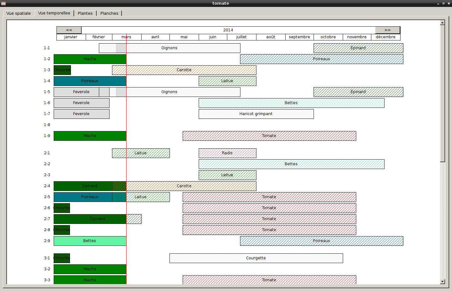Select red Tomate bar in row 2-5
This screenshot has height=291, width=452.
[x=269, y=197]
